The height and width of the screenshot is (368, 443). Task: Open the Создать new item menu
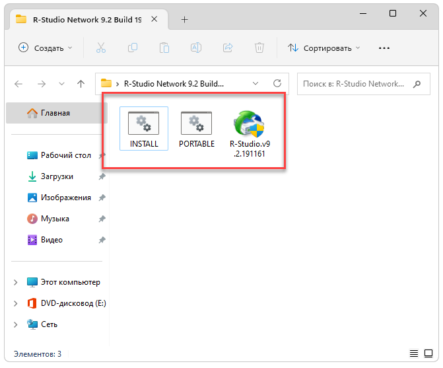point(45,48)
